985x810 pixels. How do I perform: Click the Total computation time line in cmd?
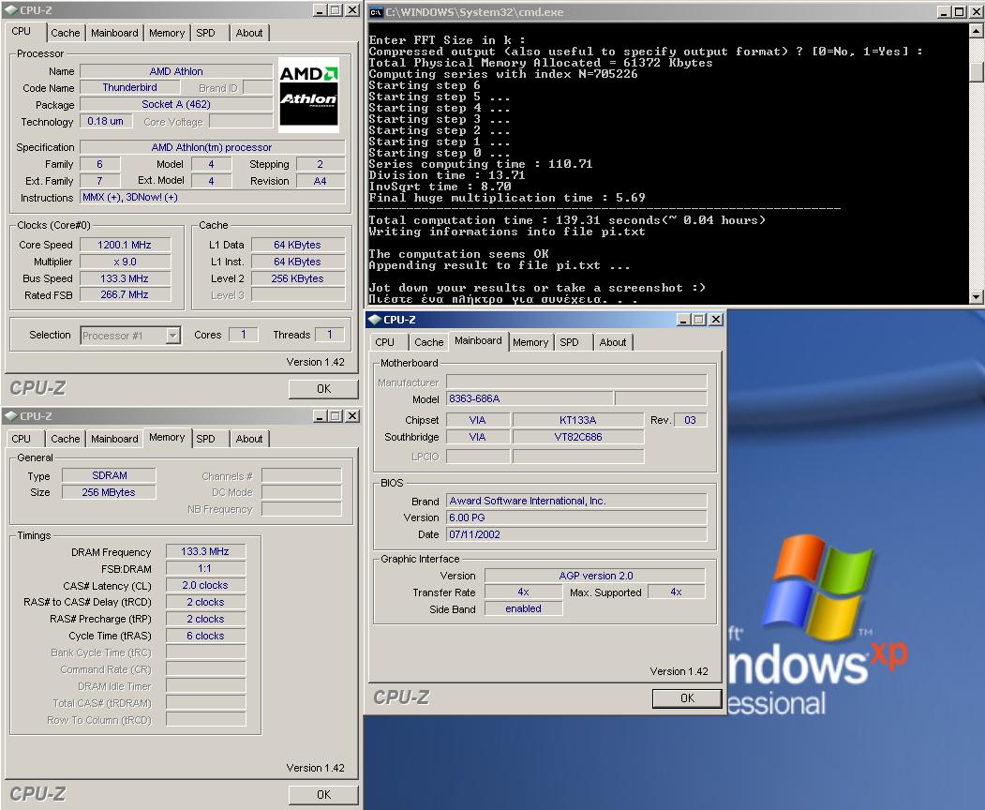pyautogui.click(x=567, y=220)
